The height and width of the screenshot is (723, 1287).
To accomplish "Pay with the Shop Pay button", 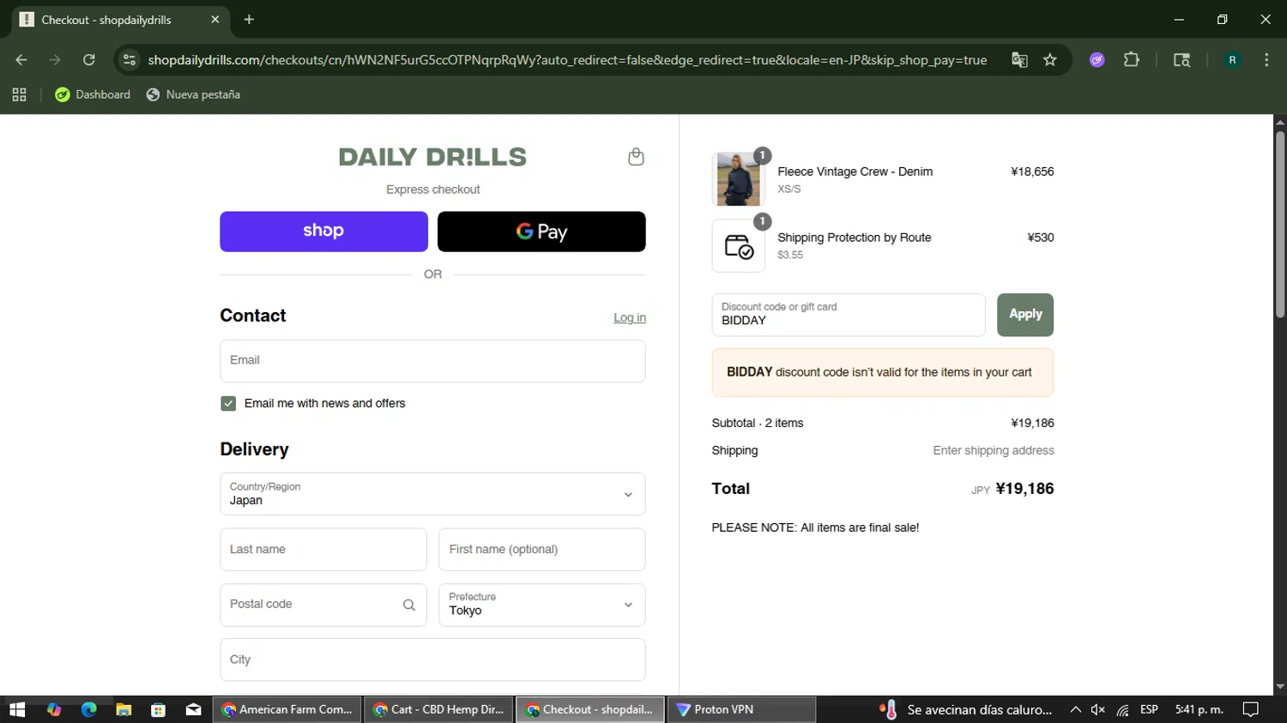I will pos(323,232).
